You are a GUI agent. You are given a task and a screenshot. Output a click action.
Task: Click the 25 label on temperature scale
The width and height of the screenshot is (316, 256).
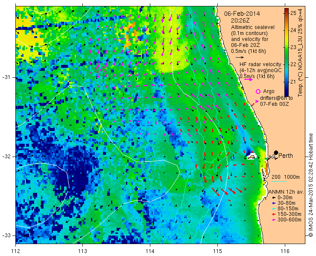pos(293,13)
